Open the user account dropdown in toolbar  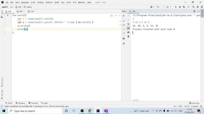pos(152,7)
